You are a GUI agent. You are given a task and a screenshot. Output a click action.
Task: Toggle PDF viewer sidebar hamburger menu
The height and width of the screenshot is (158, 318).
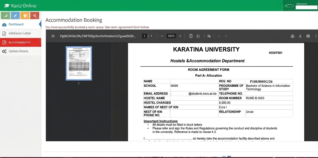click(53, 36)
